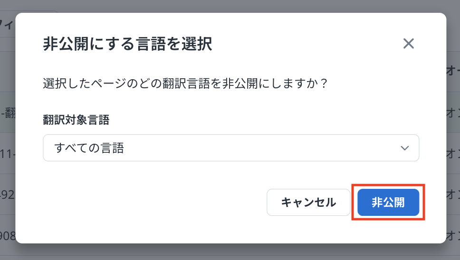The height and width of the screenshot is (260, 460).
Task: Click オン status beside the -92 row
Action: pos(452,194)
